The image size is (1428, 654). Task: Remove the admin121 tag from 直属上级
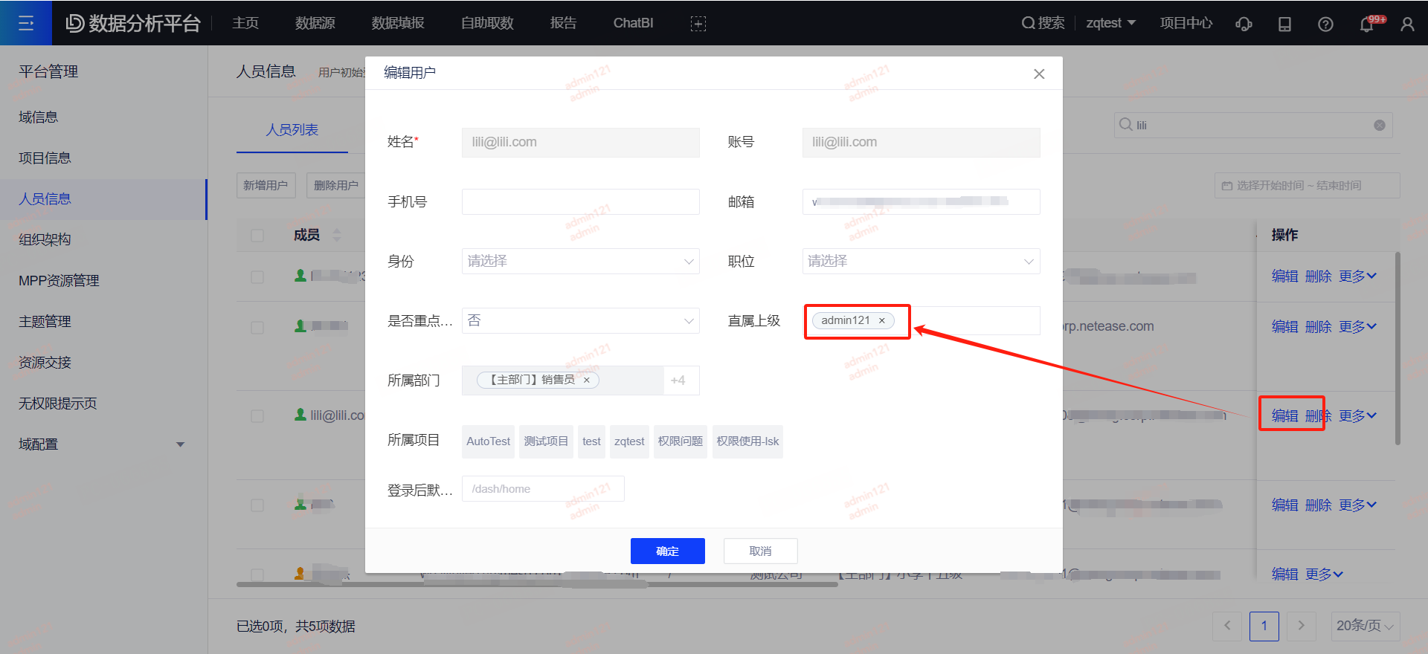tap(882, 321)
